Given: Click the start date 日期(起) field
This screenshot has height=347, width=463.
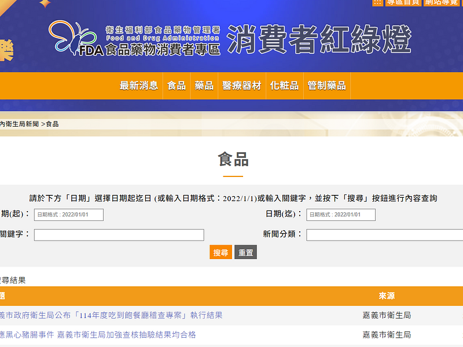Looking at the screenshot, I should tap(68, 215).
